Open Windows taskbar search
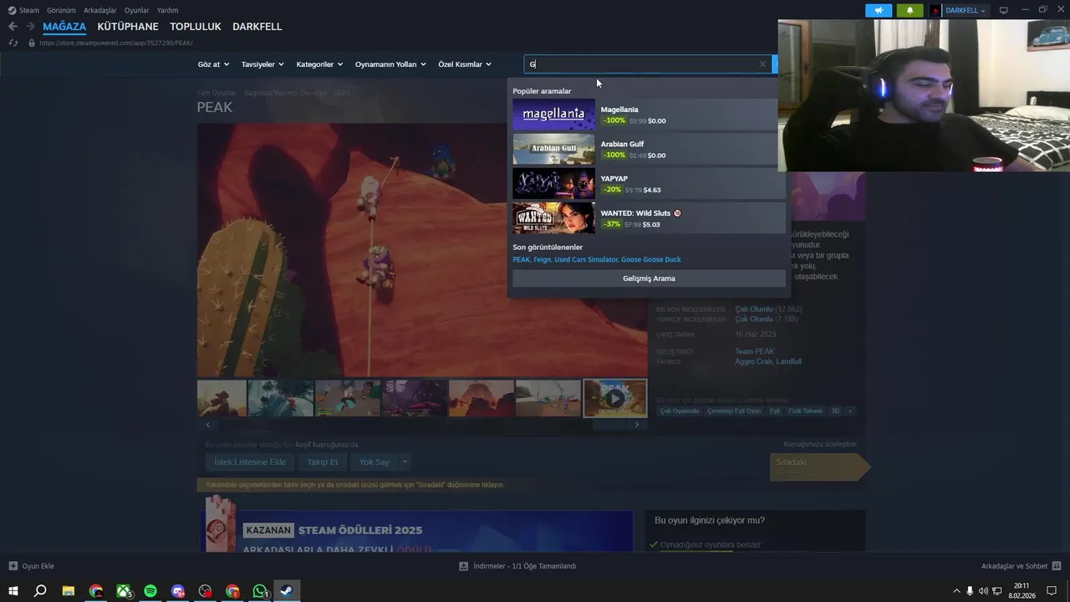This screenshot has width=1070, height=602. pyautogui.click(x=40, y=591)
